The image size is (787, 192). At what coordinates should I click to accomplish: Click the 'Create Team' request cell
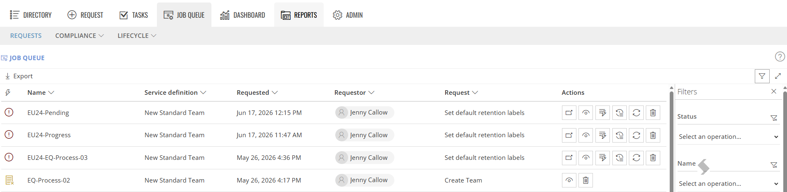pos(463,180)
